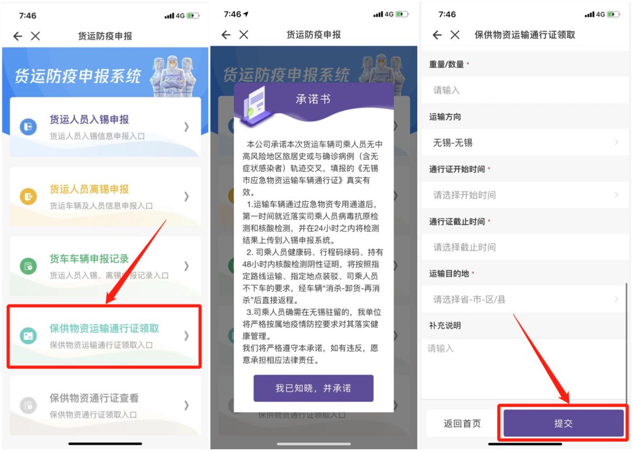Tap the purple 提交 button
The height and width of the screenshot is (451, 633).
pyautogui.click(x=563, y=423)
